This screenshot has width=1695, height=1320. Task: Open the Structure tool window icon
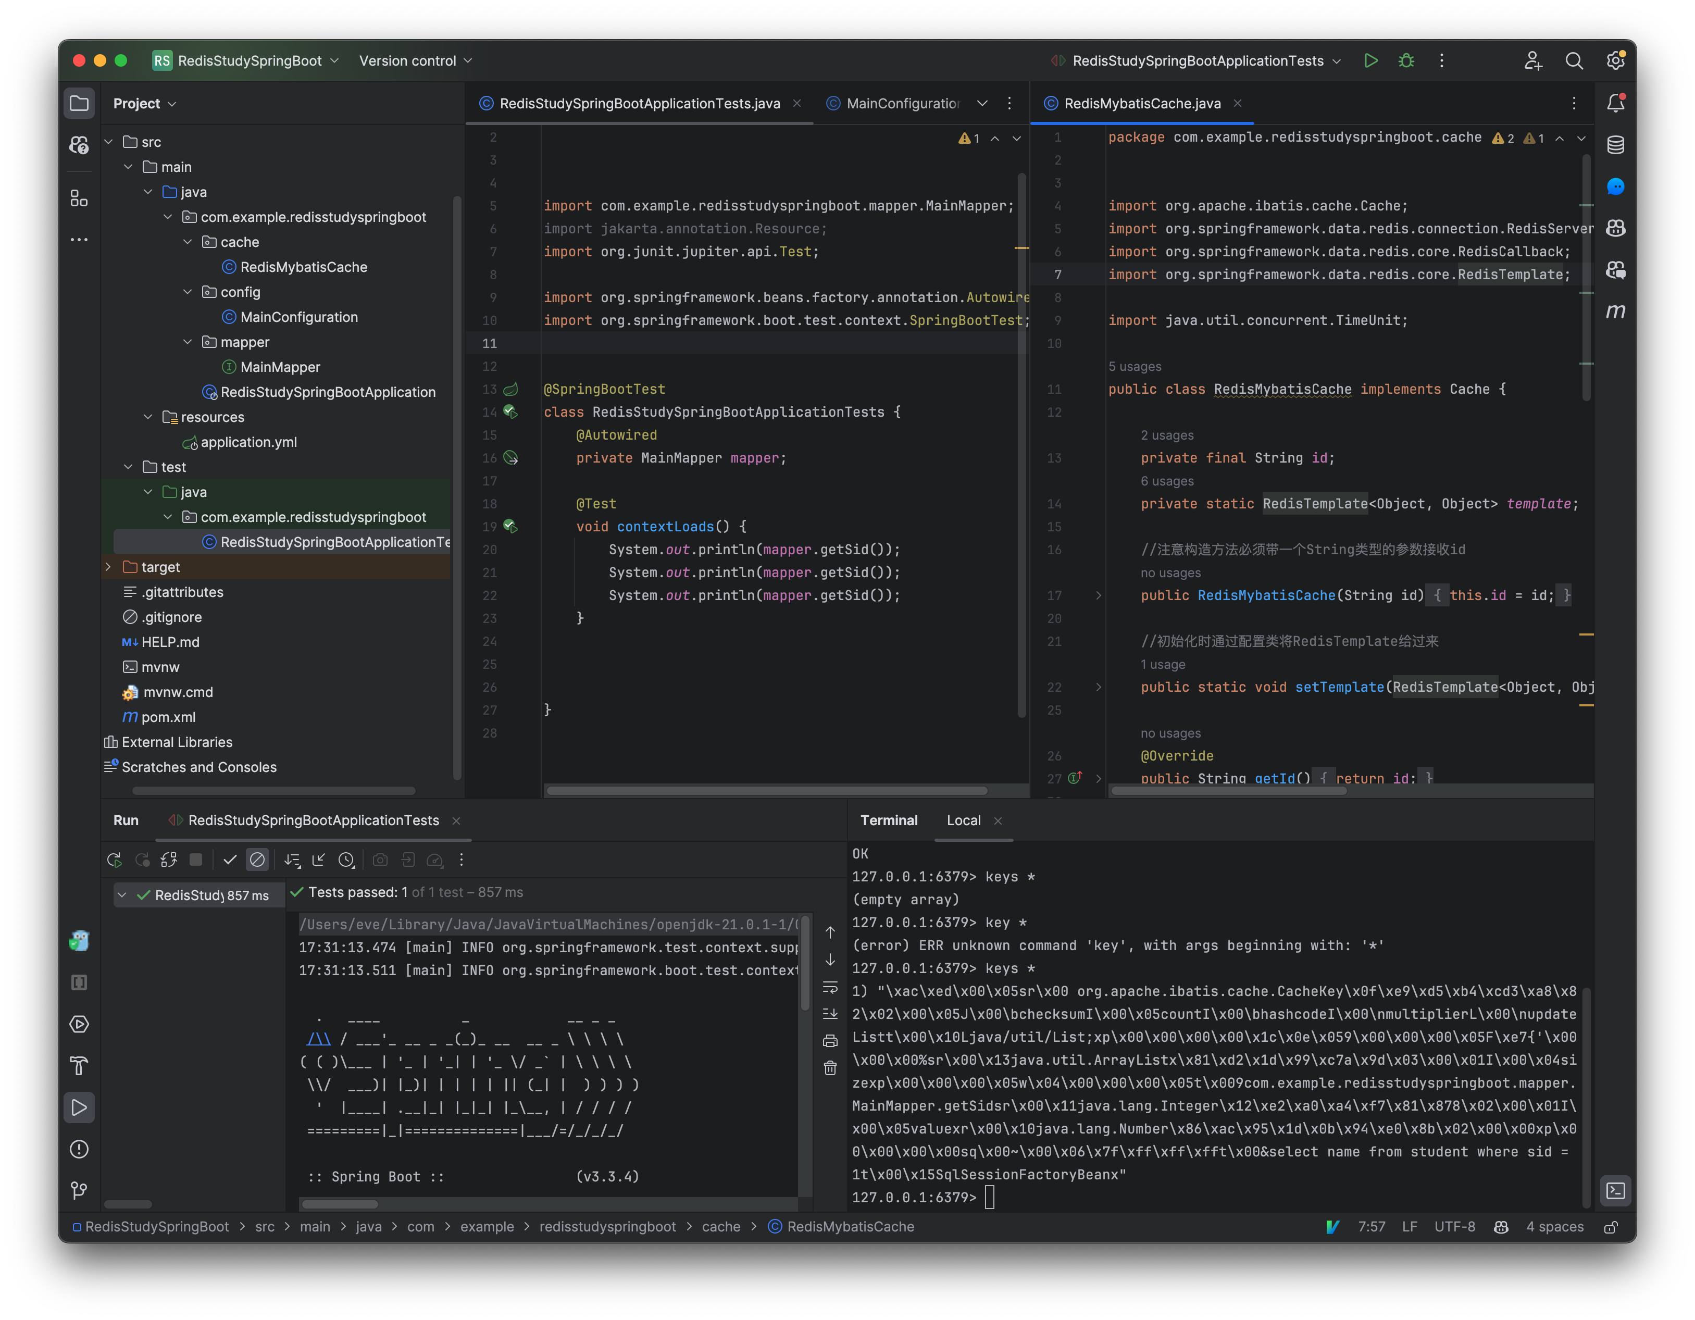pos(79,198)
